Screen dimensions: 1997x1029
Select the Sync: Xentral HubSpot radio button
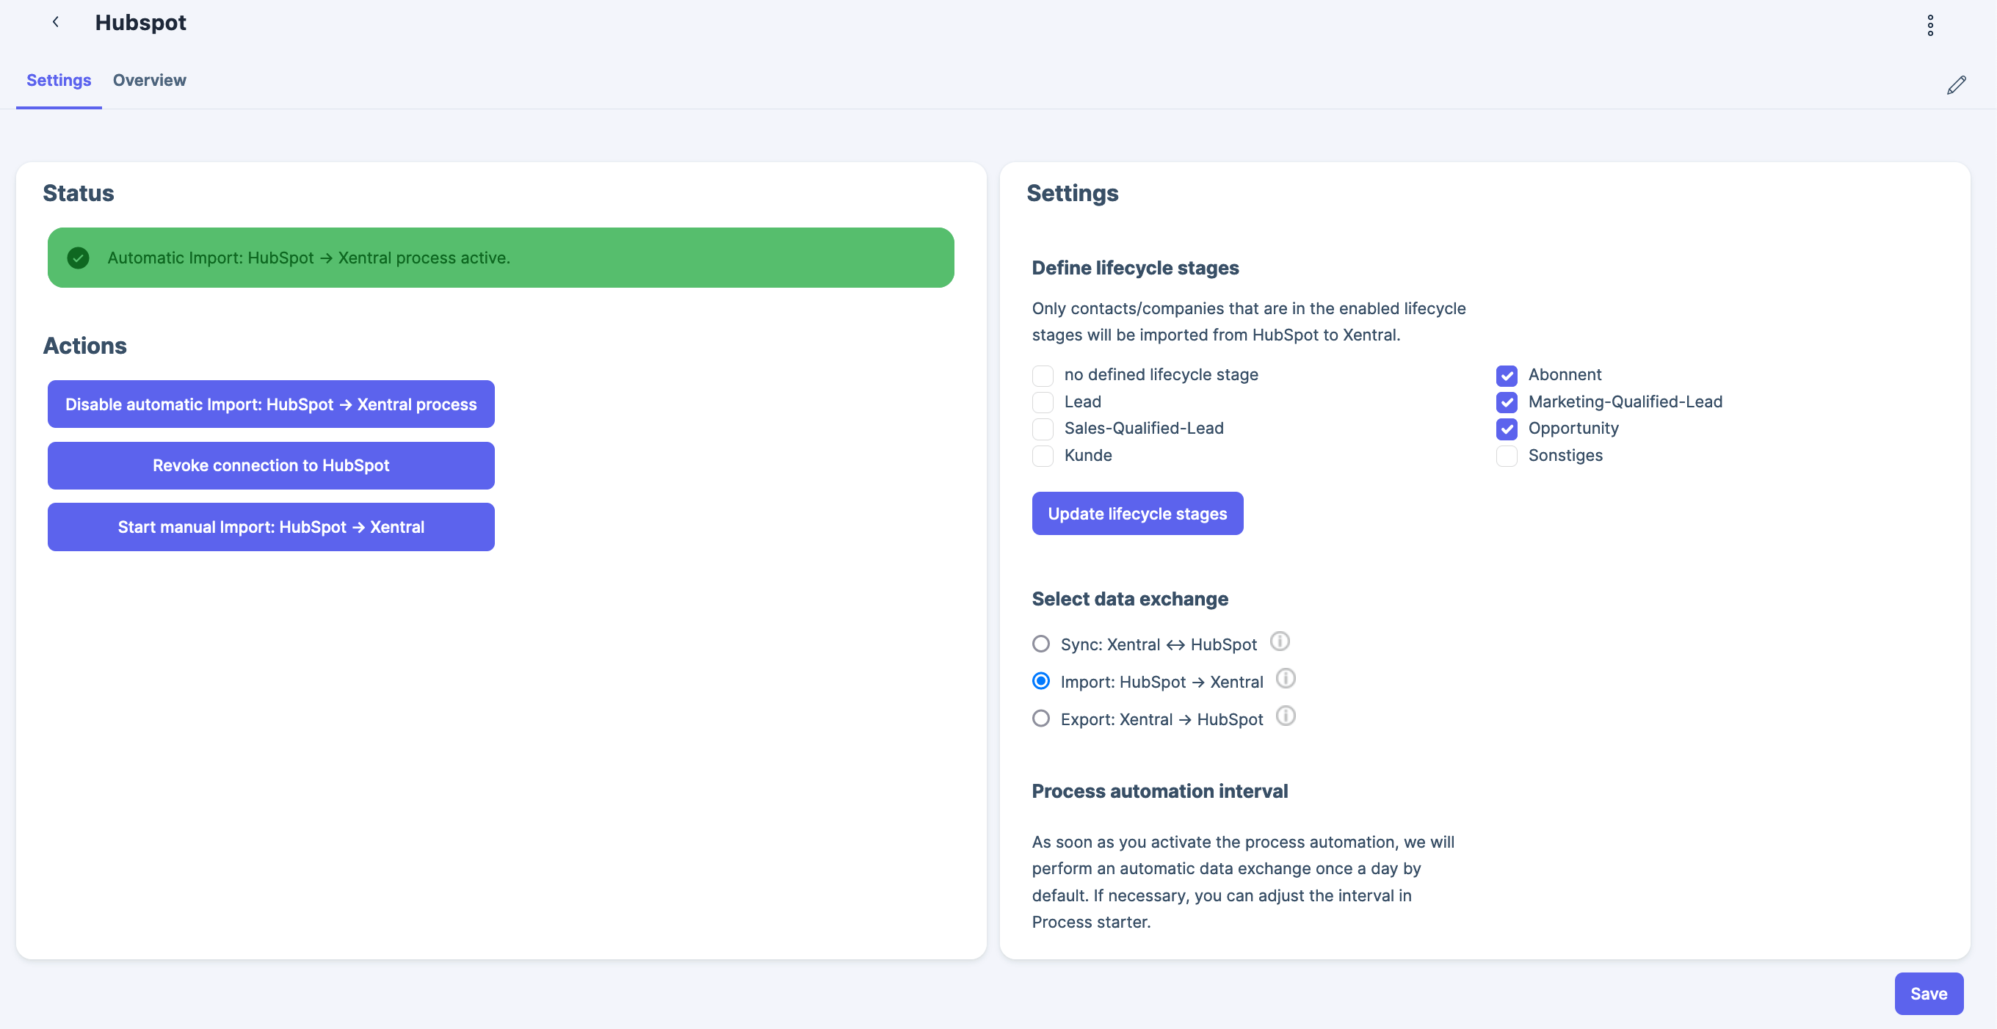pyautogui.click(x=1040, y=643)
